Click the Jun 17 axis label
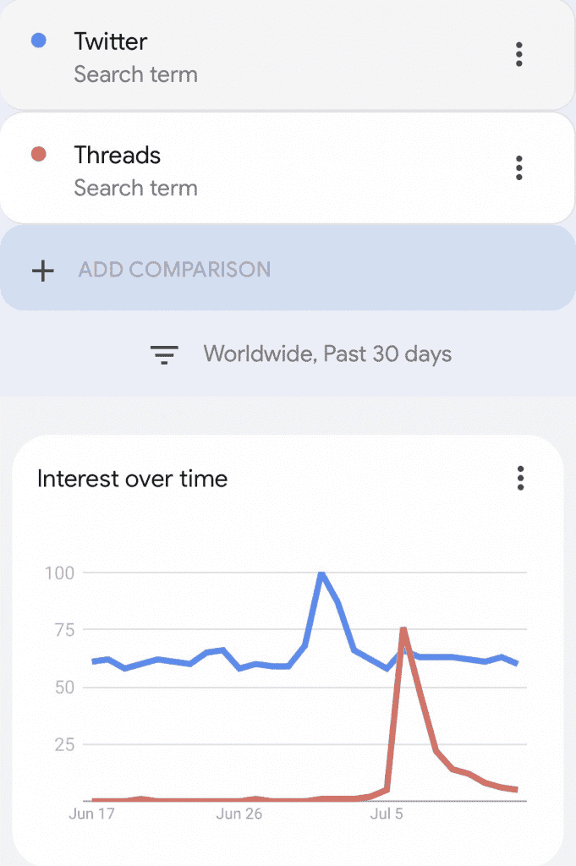Screen dimensions: 576x866 click(x=91, y=814)
